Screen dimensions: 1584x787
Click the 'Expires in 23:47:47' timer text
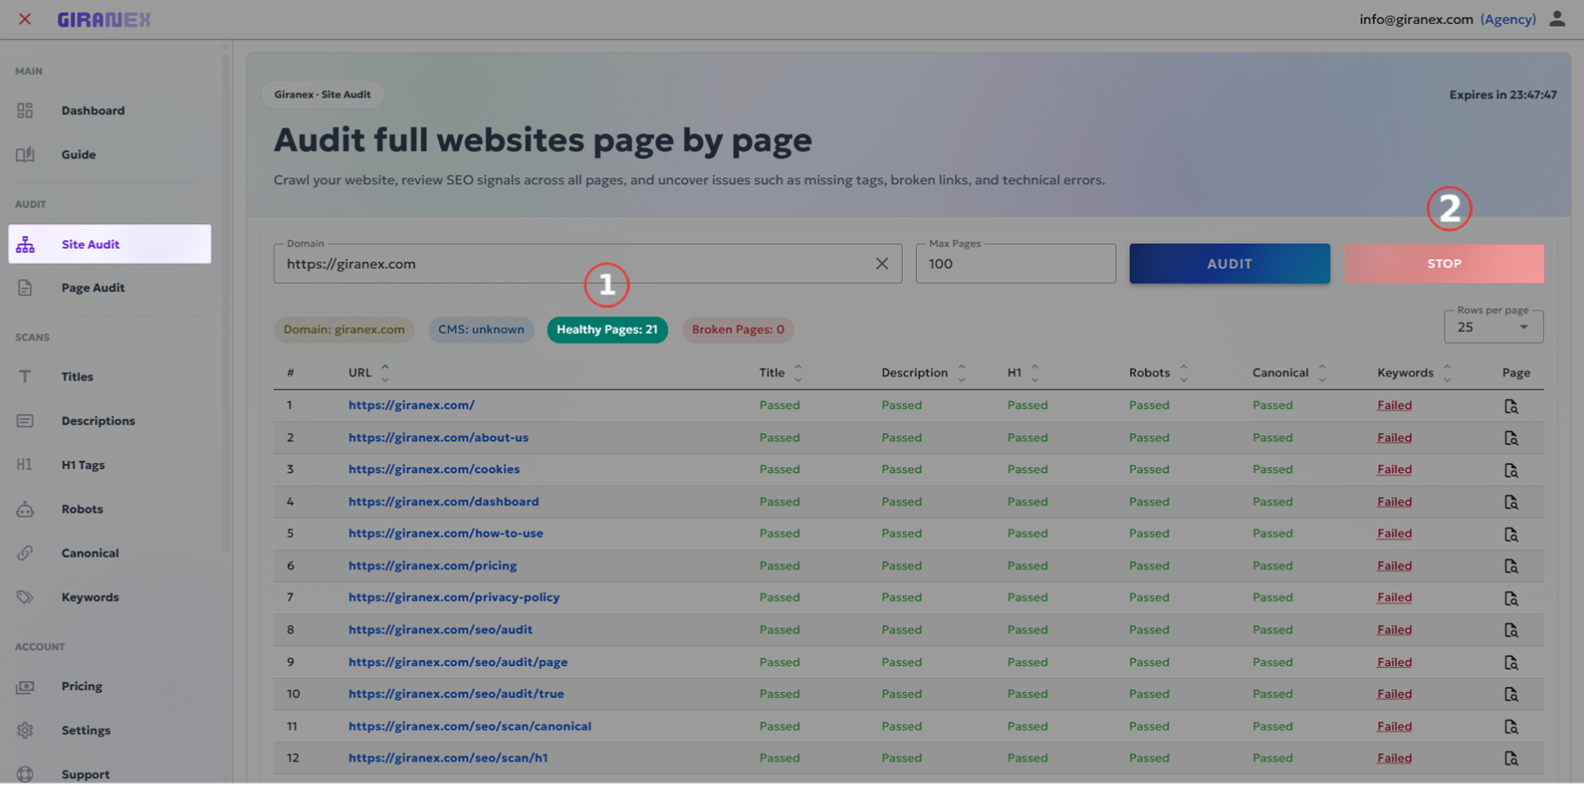click(x=1502, y=95)
